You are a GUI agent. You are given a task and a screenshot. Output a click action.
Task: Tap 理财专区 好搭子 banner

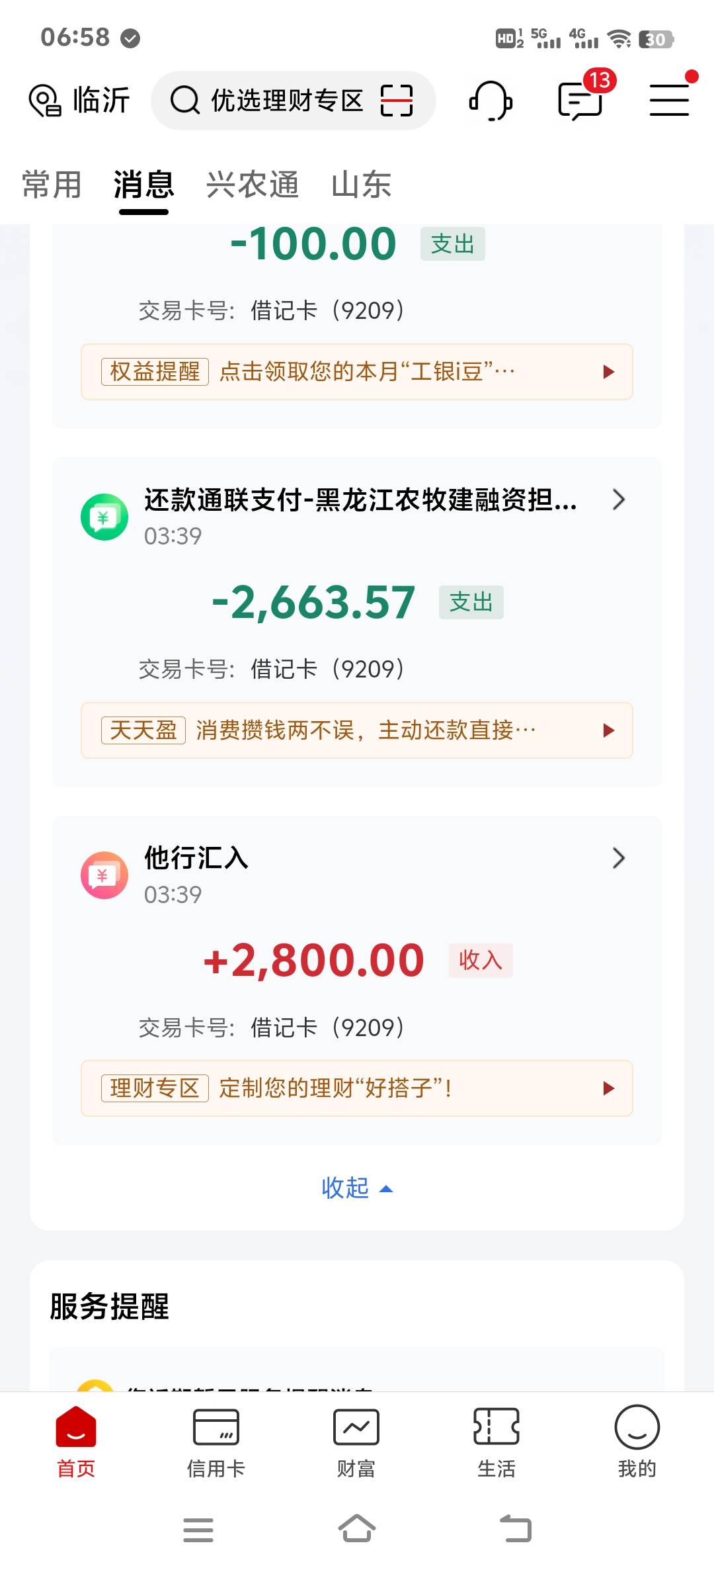pyautogui.click(x=356, y=1088)
